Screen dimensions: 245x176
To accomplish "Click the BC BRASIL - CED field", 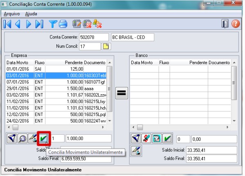I will click(133, 37).
